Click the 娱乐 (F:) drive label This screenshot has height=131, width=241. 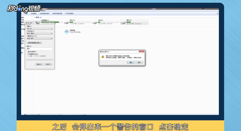click(x=129, y=20)
